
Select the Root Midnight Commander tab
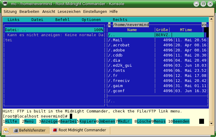click(80, 130)
